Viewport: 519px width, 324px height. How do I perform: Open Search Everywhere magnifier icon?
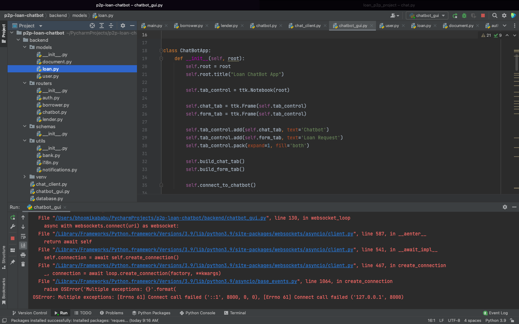(495, 15)
